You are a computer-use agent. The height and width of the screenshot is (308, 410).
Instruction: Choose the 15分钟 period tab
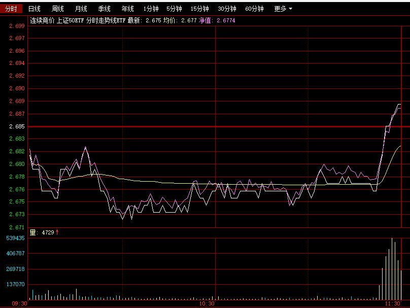click(x=199, y=9)
